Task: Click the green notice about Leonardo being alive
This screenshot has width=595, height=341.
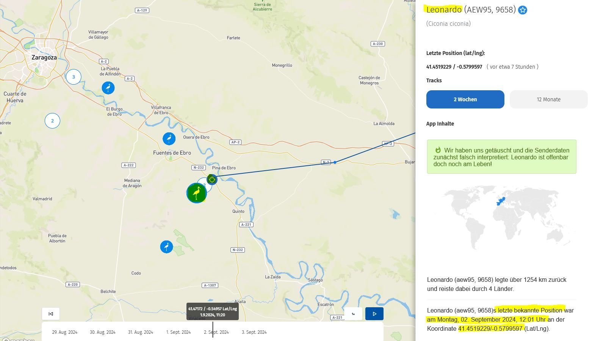Action: tap(501, 157)
